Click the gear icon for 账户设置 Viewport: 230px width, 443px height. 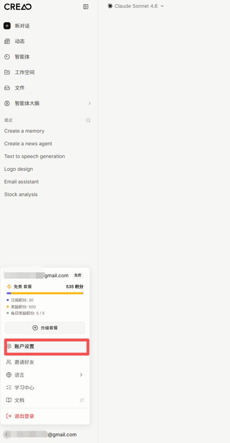pos(9,346)
